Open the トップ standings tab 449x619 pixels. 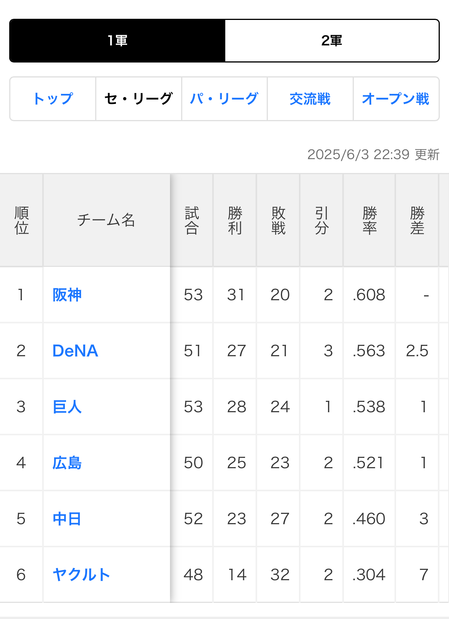click(x=53, y=99)
